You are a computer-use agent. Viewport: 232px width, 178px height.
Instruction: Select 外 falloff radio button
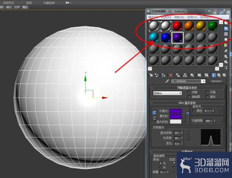point(161,167)
